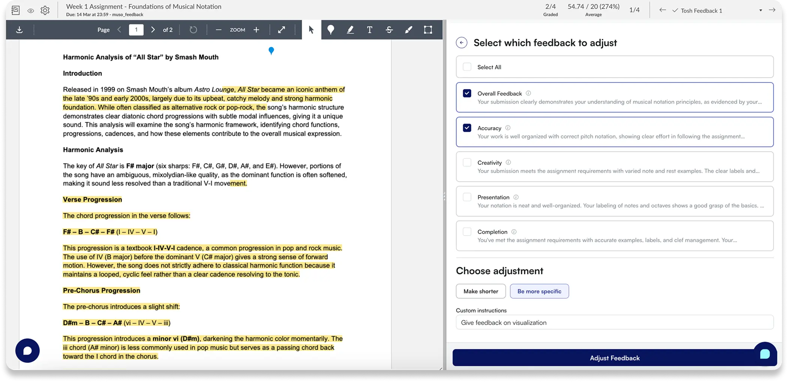Open the blue pin comment marker
Screen dimensions: 788x382
coord(271,51)
